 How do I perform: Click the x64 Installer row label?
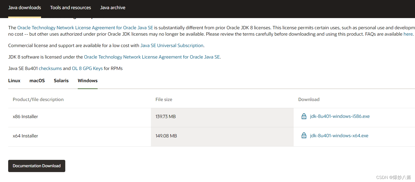[x=25, y=136]
